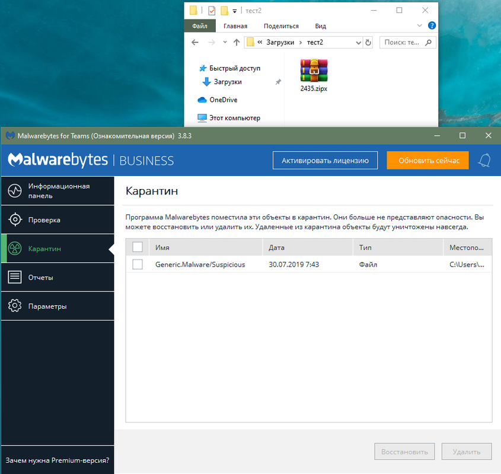The image size is (501, 474).
Task: Select Загрузки in navigation pane
Action: (x=228, y=82)
